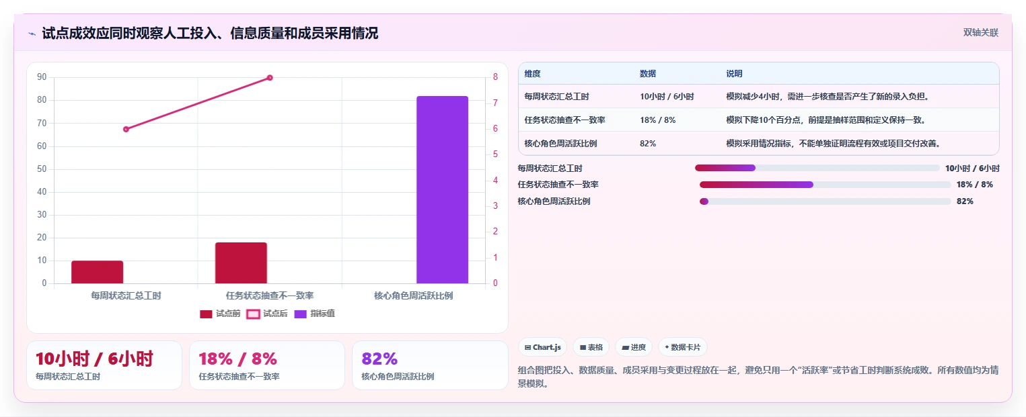Image resolution: width=1026 pixels, height=417 pixels.
Task: Toggle the 指标值 legend series
Action: (314, 314)
